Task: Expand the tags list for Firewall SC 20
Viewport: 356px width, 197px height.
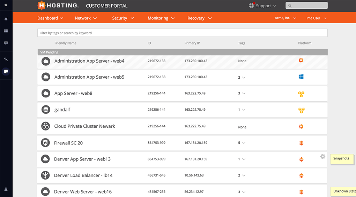Action: 242,143
